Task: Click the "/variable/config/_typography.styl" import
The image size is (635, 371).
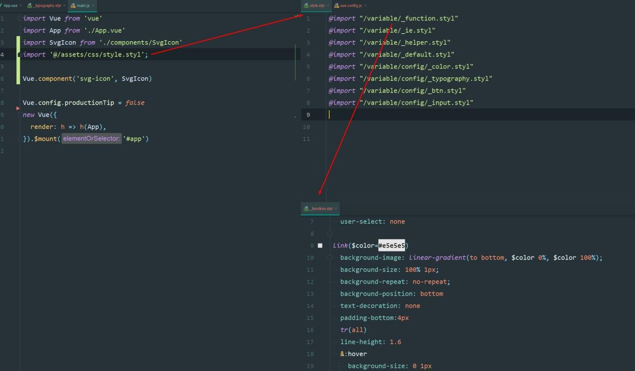Action: (x=426, y=78)
